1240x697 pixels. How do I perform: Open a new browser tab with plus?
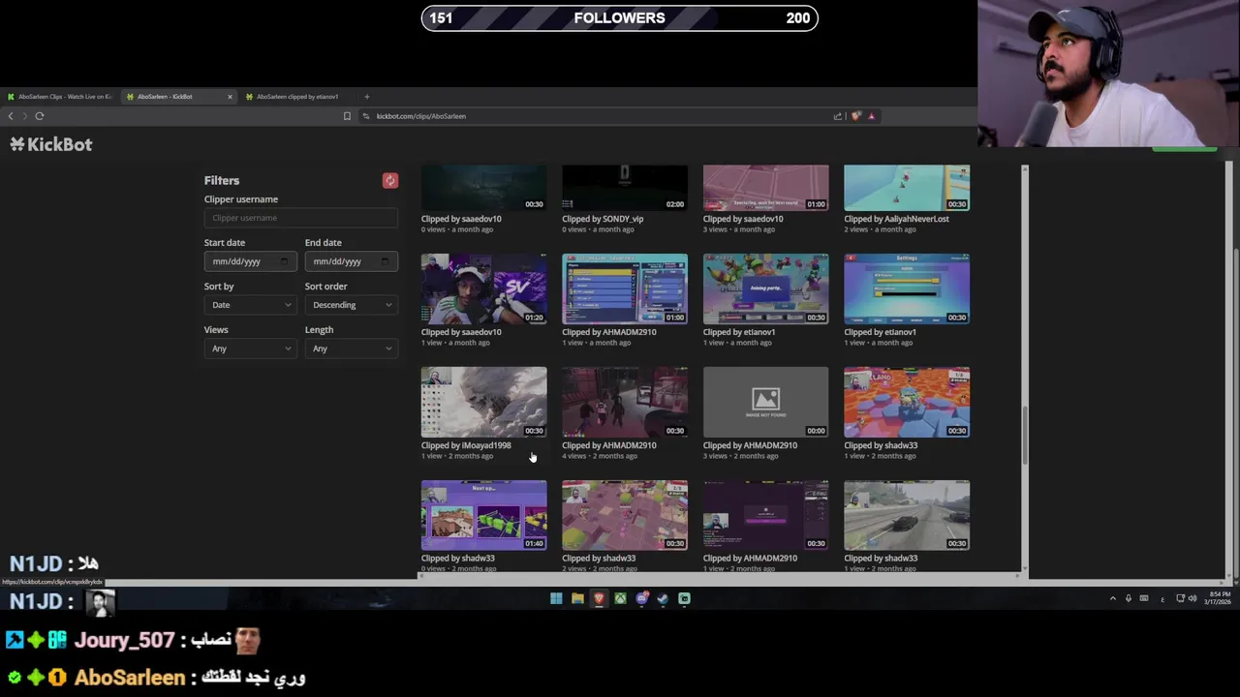[x=366, y=97]
